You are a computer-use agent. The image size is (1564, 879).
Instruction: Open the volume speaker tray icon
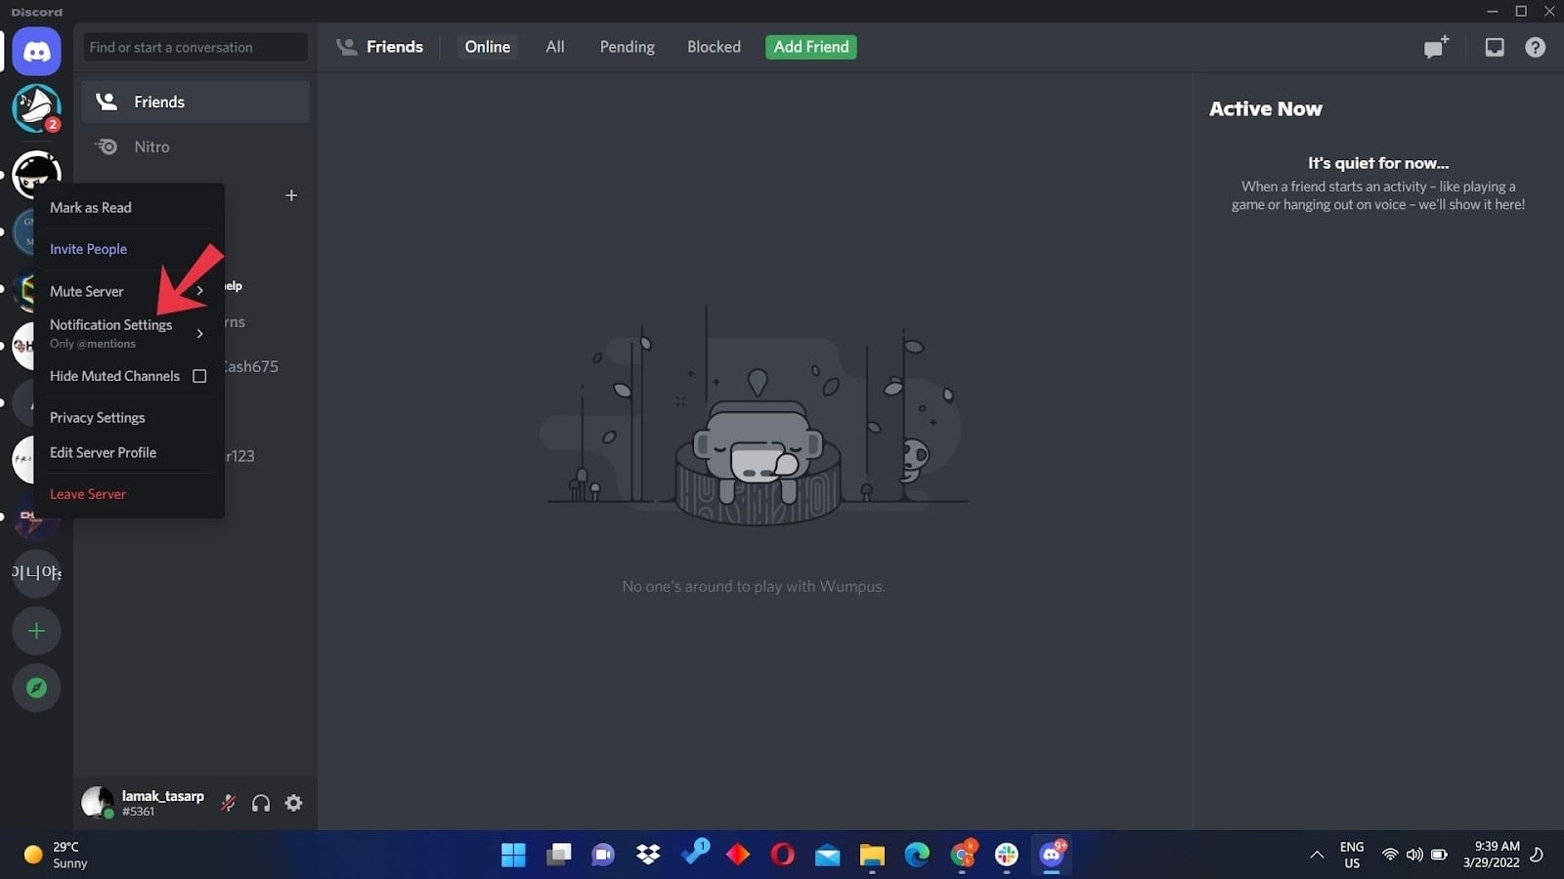pyautogui.click(x=1414, y=856)
